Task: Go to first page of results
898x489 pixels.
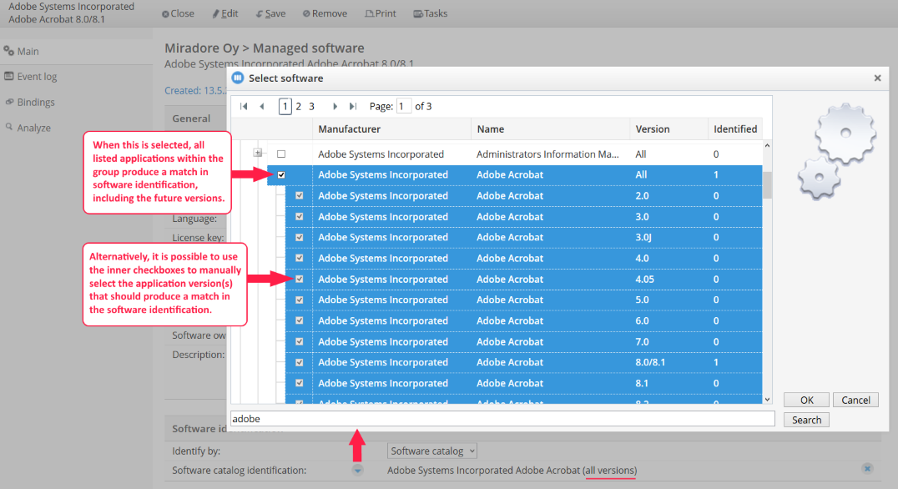Action: pyautogui.click(x=244, y=106)
